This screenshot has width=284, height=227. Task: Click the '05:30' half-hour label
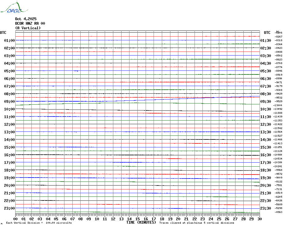pos(266,71)
